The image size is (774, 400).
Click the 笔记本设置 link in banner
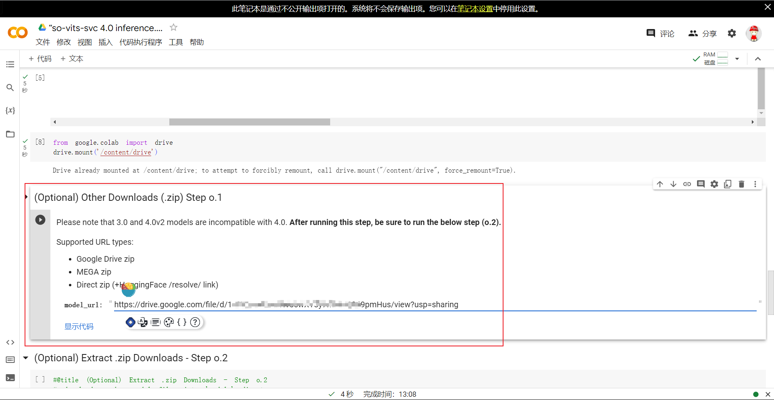[x=475, y=9]
